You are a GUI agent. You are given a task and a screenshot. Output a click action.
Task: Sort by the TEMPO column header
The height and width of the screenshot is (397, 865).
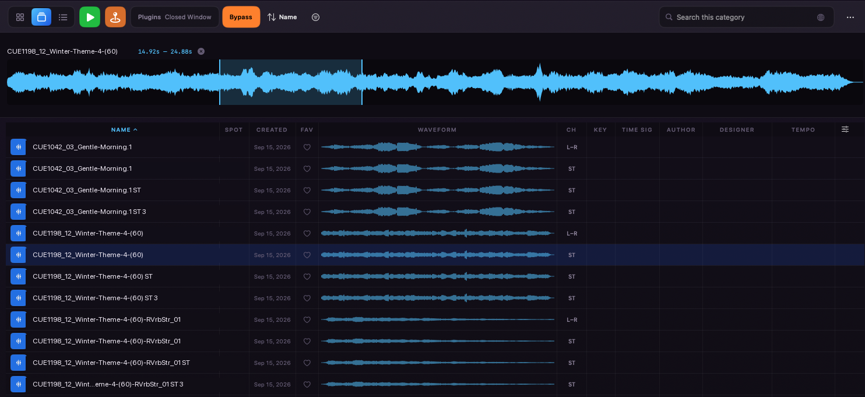[803, 130]
